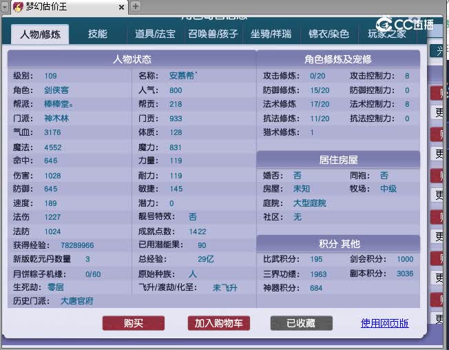Click the 气血 value 3176
Screen dimensions: 449x350
pos(52,132)
